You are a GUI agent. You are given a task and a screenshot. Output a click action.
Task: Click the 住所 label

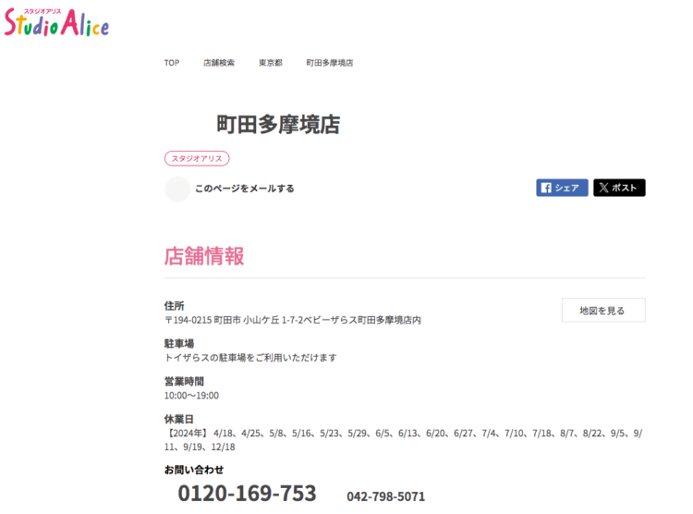174,306
